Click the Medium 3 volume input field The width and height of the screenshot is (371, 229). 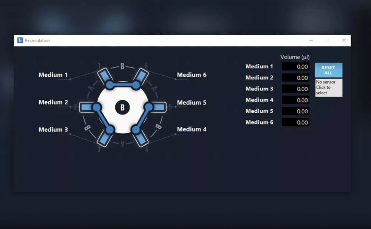coord(296,89)
